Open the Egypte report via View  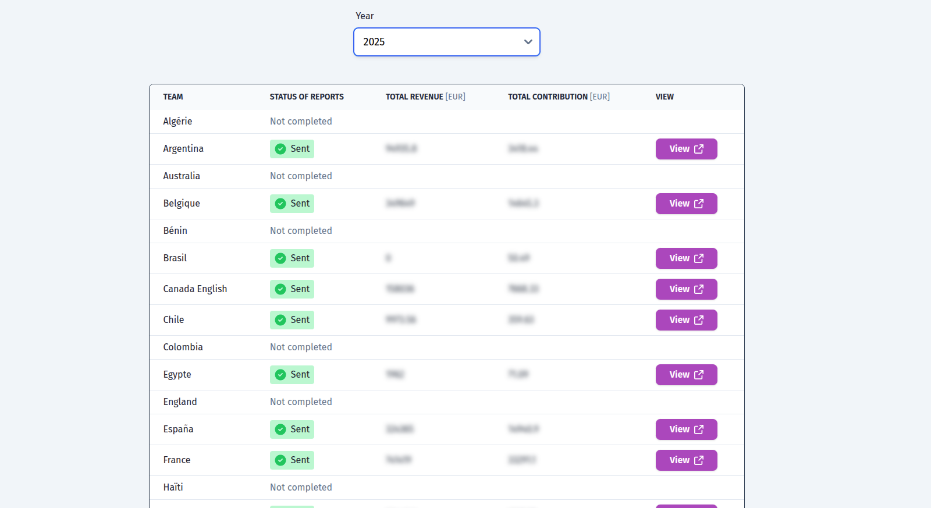[x=685, y=375]
